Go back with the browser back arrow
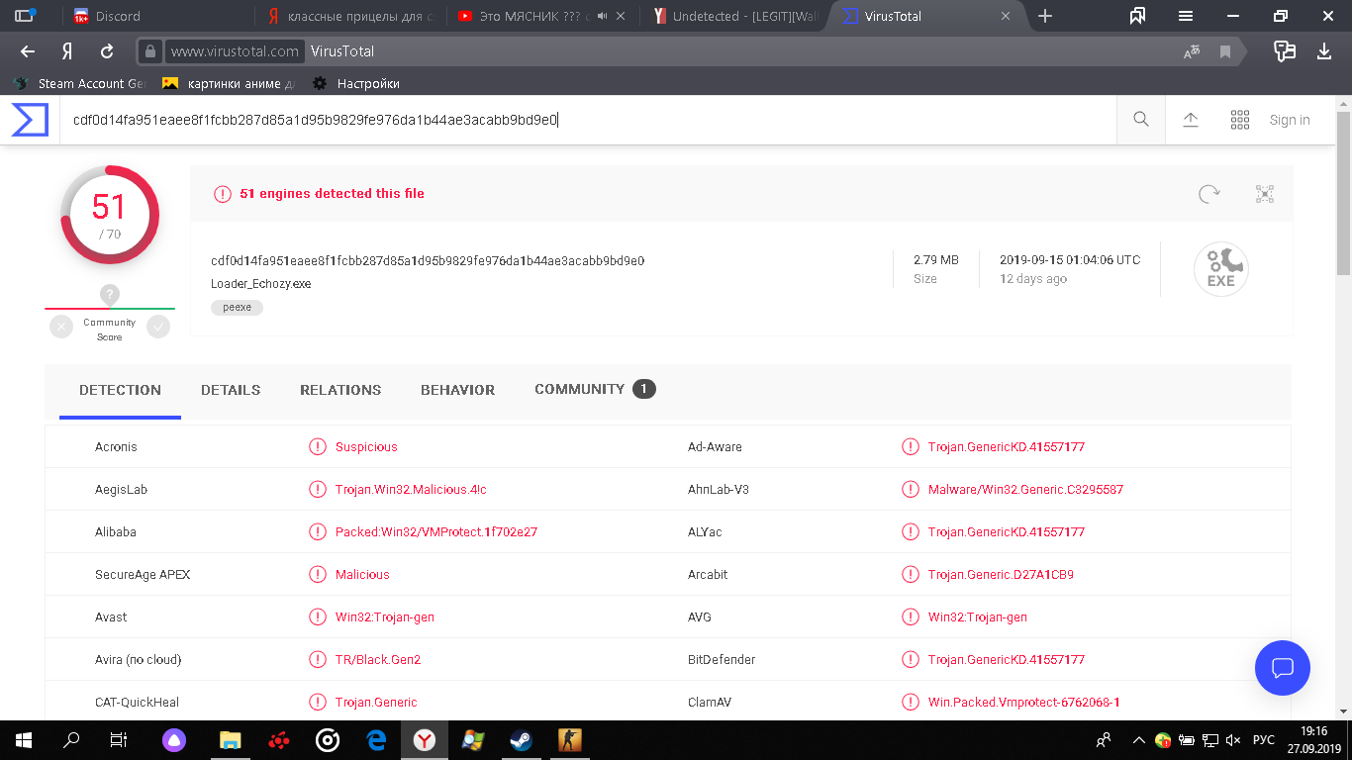The width and height of the screenshot is (1352, 760). point(28,51)
